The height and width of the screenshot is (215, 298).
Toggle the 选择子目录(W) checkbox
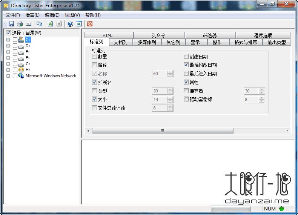[8, 33]
